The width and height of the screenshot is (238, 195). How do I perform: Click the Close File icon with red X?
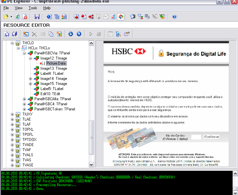(x=25, y=17)
